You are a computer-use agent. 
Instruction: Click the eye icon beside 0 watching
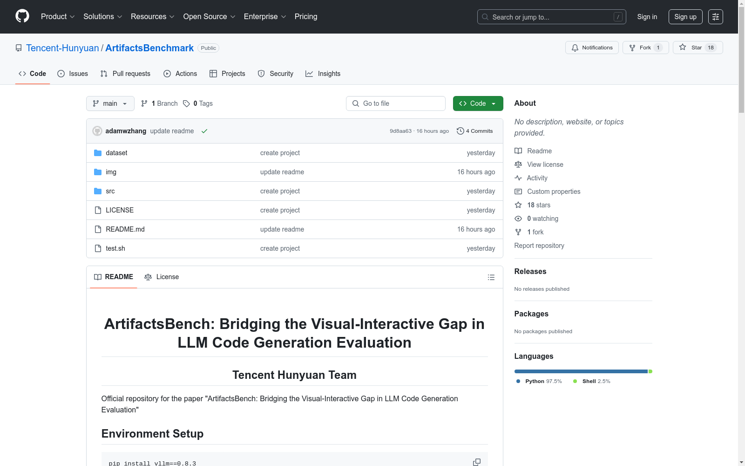(x=518, y=219)
